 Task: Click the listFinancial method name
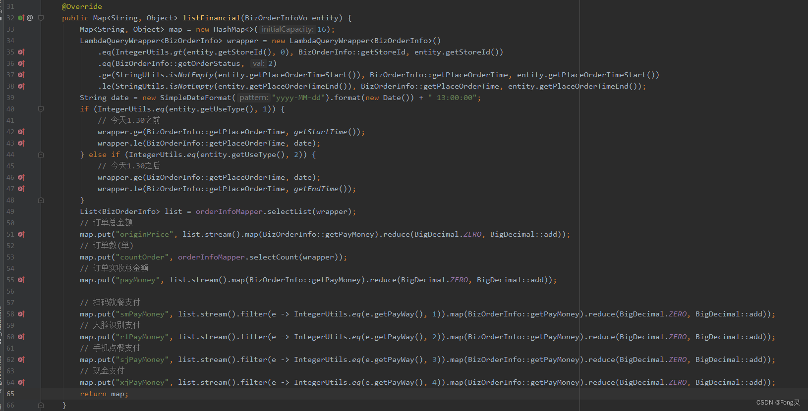point(211,18)
